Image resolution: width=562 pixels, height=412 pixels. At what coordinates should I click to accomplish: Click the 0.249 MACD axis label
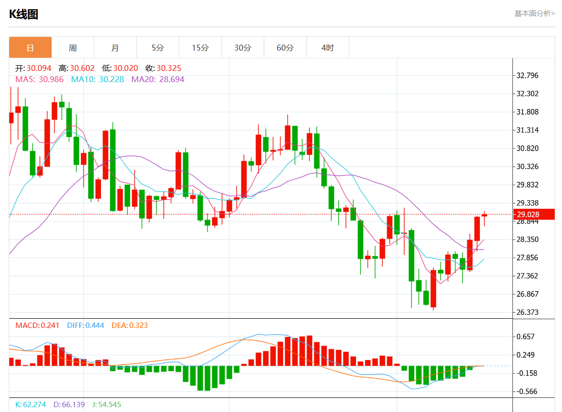[x=526, y=355]
